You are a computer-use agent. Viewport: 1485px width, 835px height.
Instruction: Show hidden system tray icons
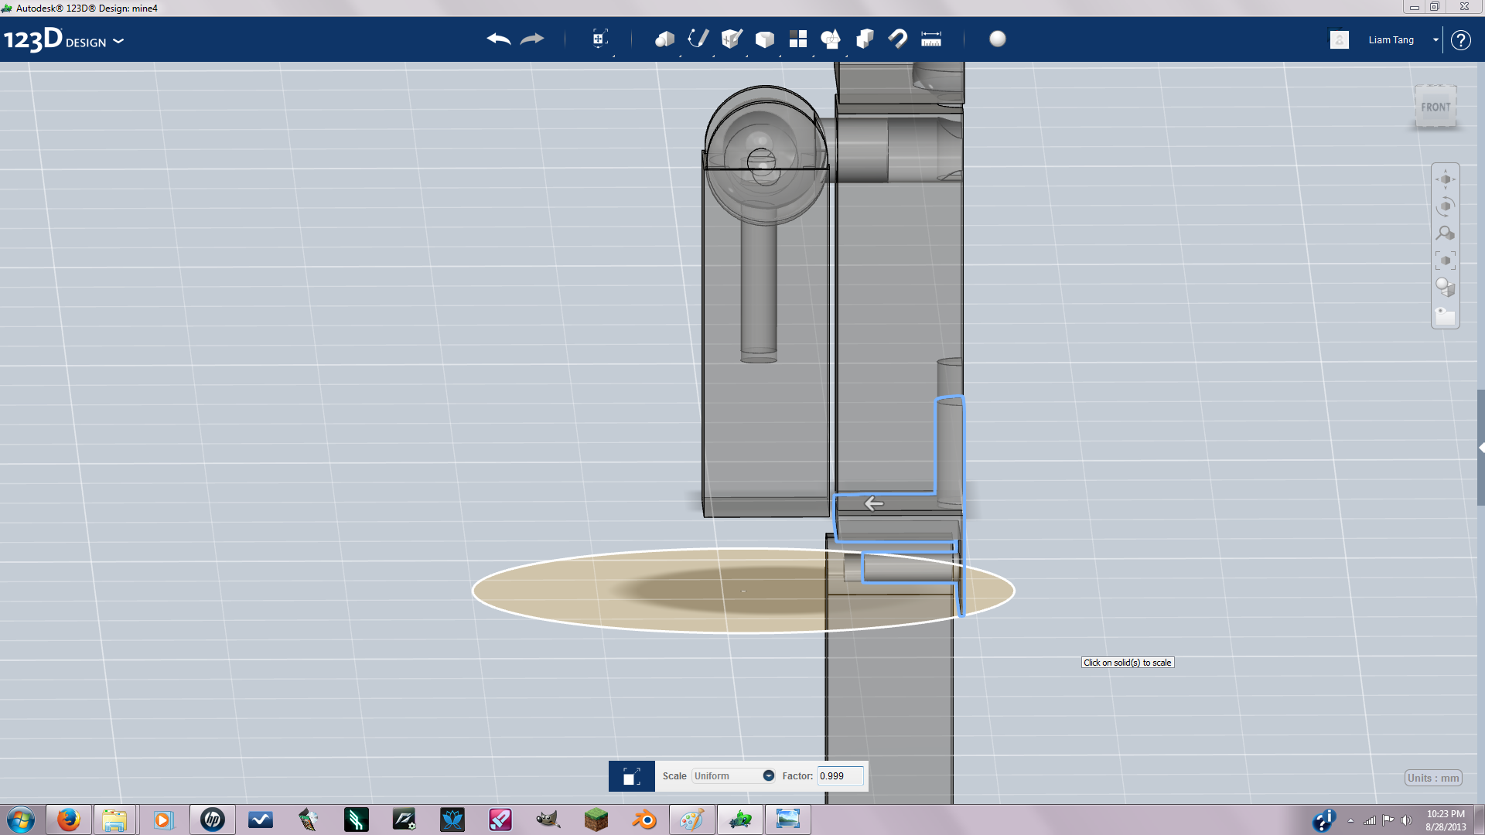click(1350, 820)
